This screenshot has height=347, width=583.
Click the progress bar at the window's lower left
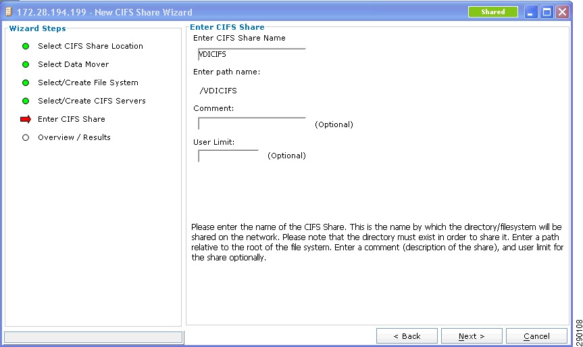pyautogui.click(x=93, y=338)
